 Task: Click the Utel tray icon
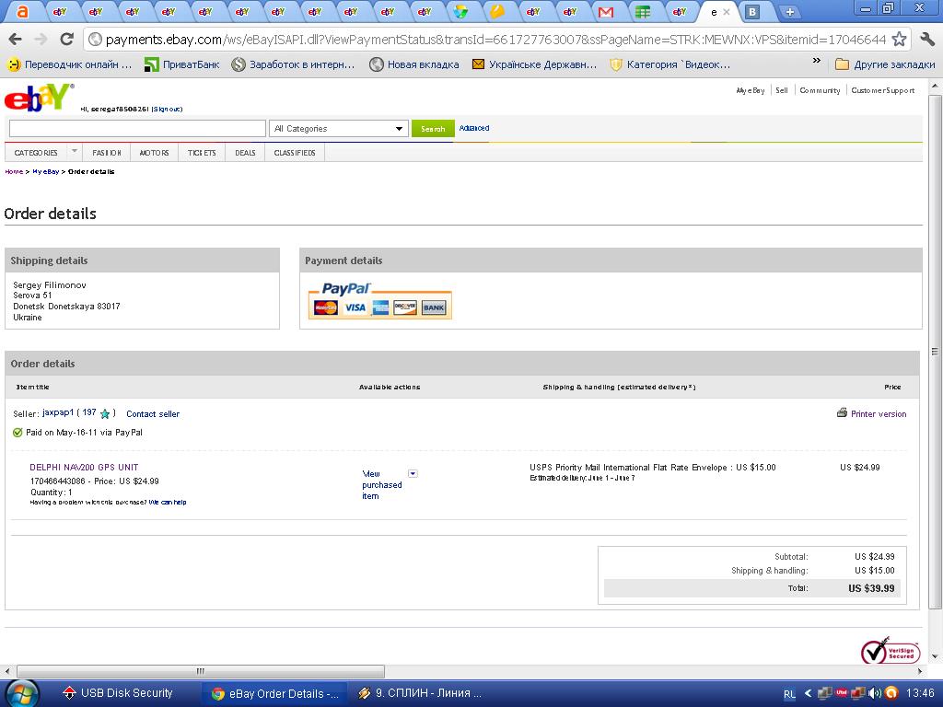coord(842,693)
